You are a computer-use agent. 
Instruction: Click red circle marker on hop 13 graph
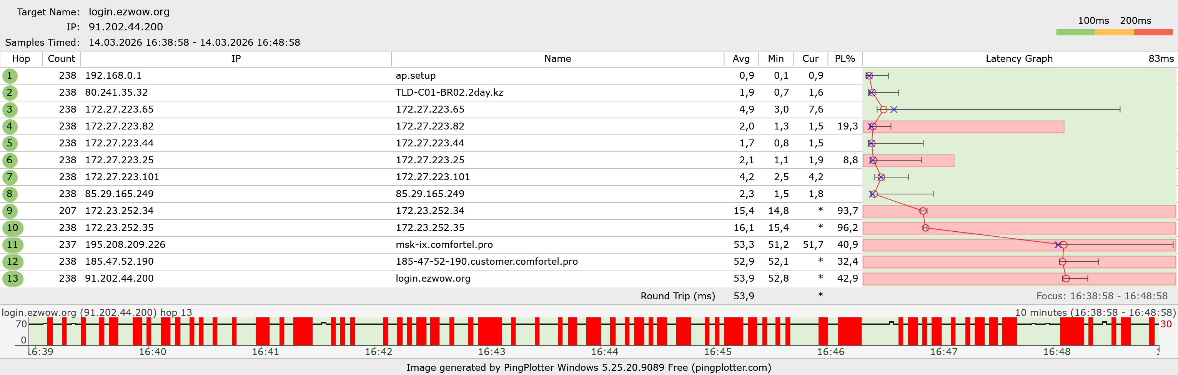(x=1065, y=279)
